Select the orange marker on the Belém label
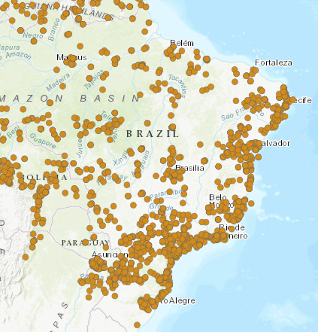Screen dimensions: 318x332 pos(173,47)
